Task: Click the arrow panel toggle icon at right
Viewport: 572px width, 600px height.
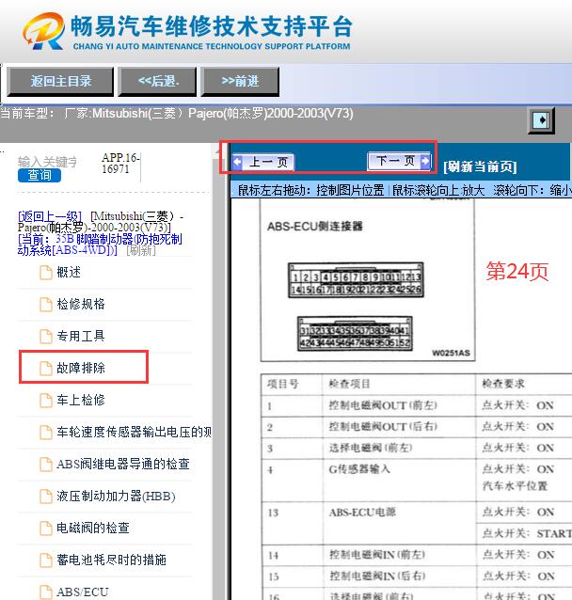Action: coord(541,120)
